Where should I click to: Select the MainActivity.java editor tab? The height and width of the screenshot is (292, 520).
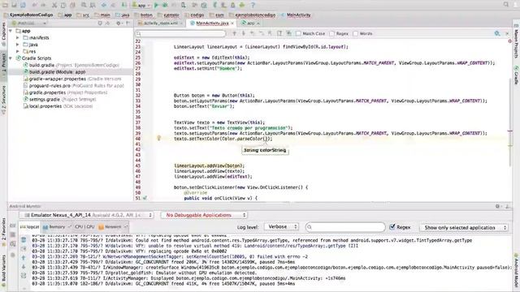coord(212,24)
